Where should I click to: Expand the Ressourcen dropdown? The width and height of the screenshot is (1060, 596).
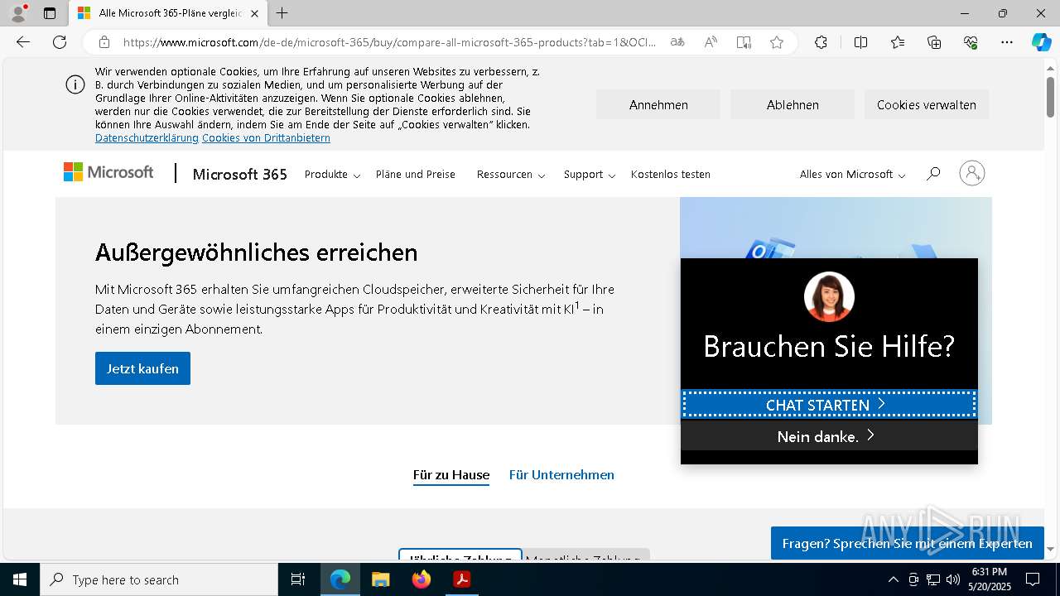(x=510, y=175)
